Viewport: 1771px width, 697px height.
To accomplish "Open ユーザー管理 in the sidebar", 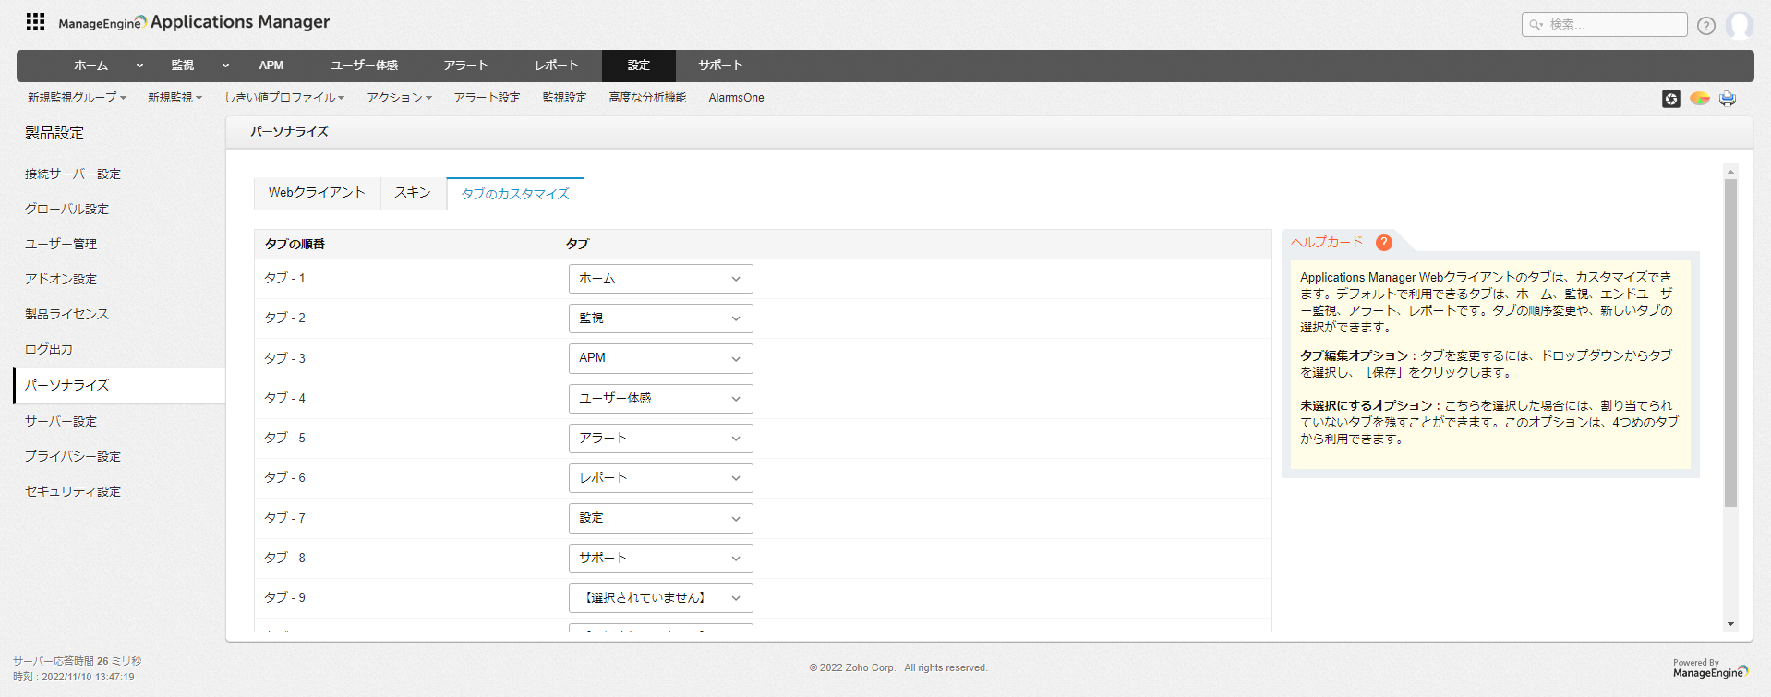I will pyautogui.click(x=61, y=245).
